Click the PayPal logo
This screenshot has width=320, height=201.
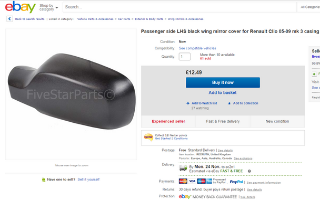tap(236, 182)
